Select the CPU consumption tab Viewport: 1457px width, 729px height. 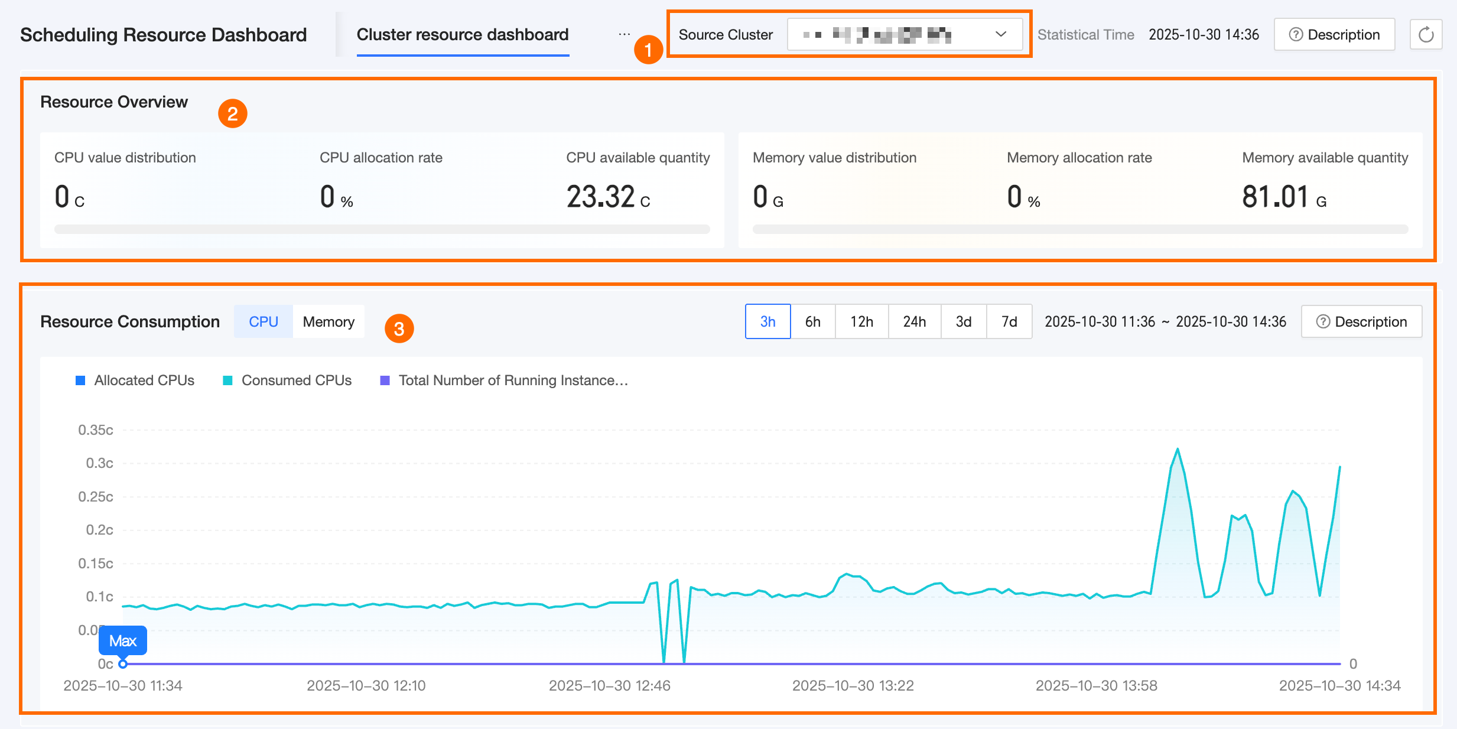pos(264,322)
